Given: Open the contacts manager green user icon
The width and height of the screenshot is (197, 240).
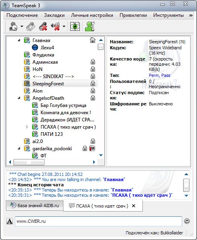Looking at the screenshot, I should point(90,26).
